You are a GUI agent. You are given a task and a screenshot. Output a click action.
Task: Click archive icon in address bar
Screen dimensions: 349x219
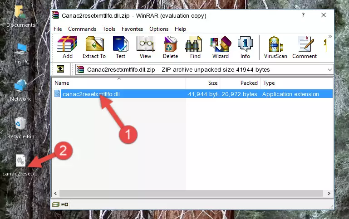[80, 69]
